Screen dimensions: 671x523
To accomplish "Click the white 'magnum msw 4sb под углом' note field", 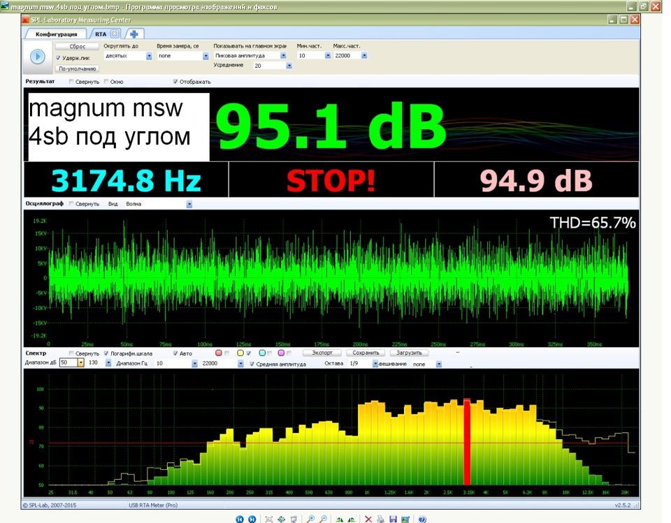I will coord(119,126).
